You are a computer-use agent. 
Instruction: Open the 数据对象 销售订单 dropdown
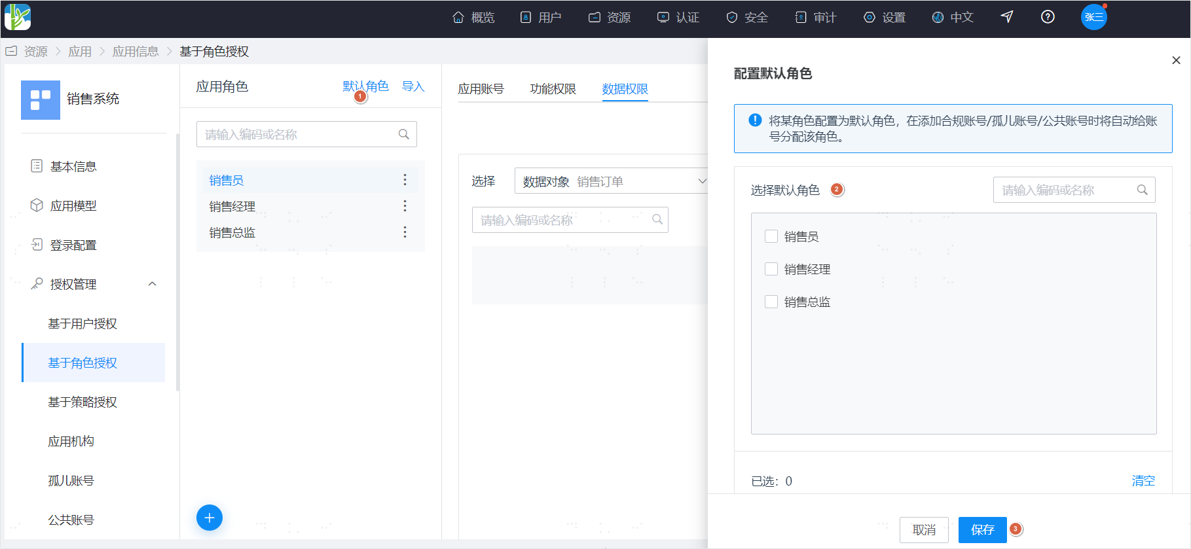(612, 181)
